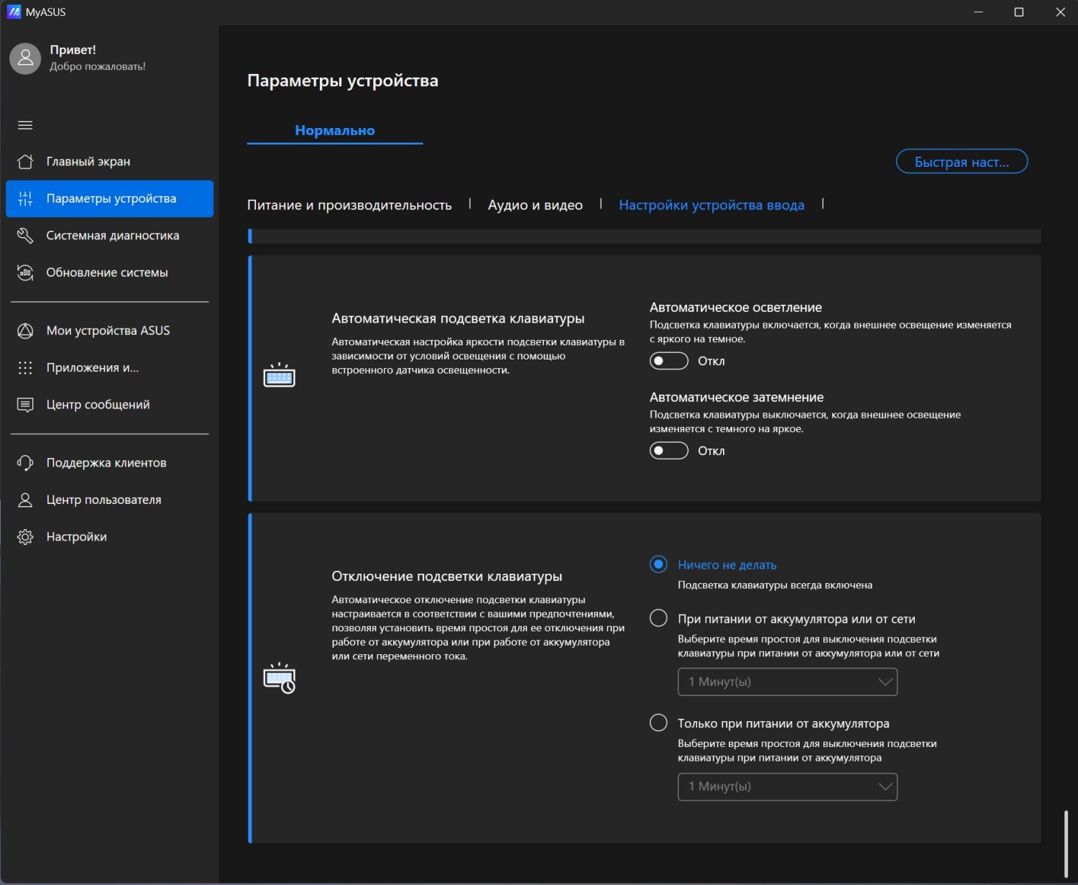Open Обновление системы update icon
1078x885 pixels.
[25, 272]
